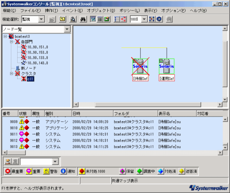
Task: Click the event list toolbar icon
Action: [117, 19]
